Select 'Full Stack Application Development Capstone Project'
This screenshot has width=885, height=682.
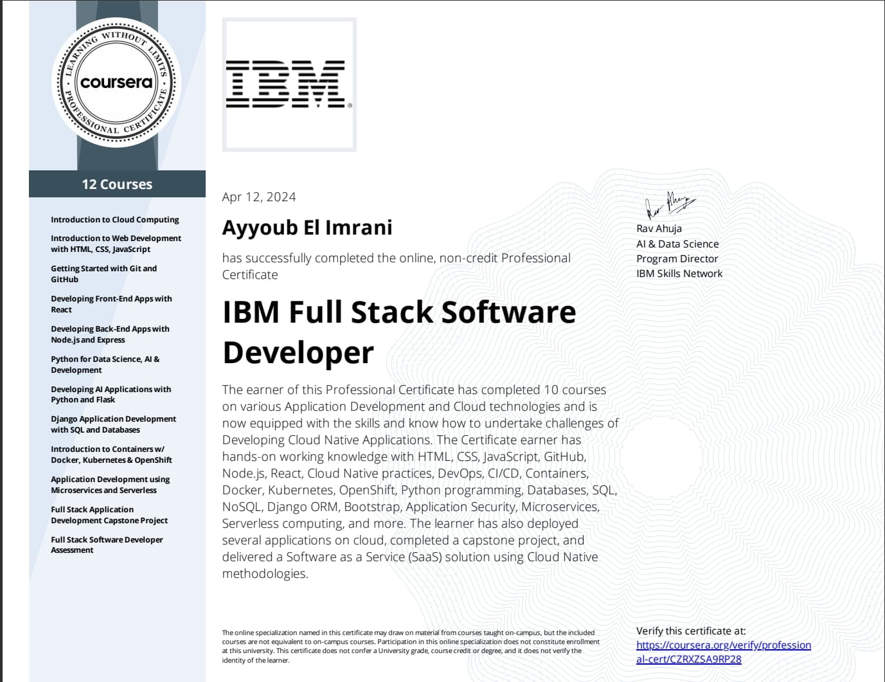click(109, 515)
